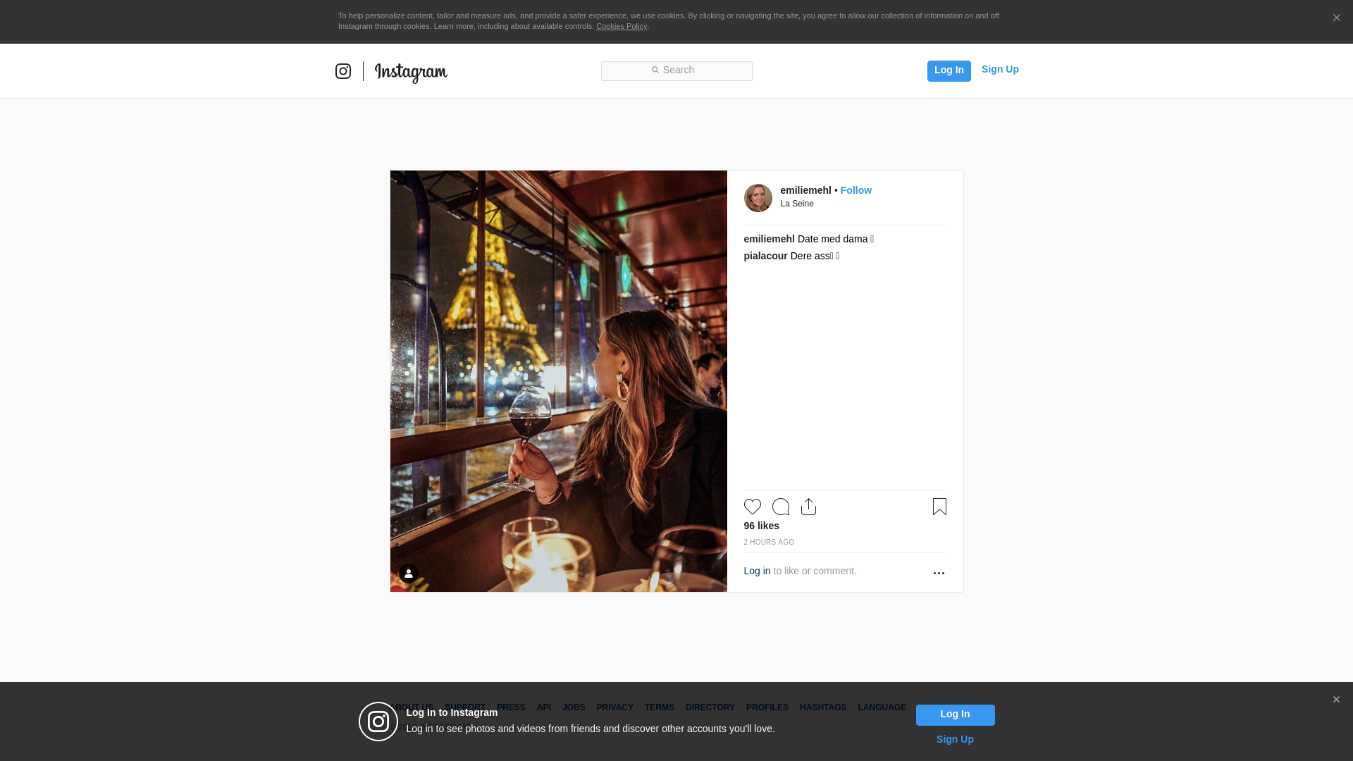This screenshot has height=761, width=1353.
Task: Follow the emiliemehl account
Action: tap(855, 190)
